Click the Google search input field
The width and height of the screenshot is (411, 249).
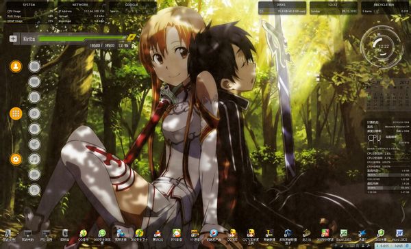132,11
